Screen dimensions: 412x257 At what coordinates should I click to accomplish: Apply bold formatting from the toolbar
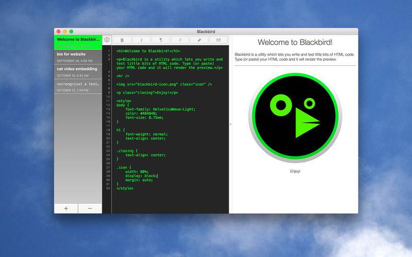pyautogui.click(x=122, y=40)
